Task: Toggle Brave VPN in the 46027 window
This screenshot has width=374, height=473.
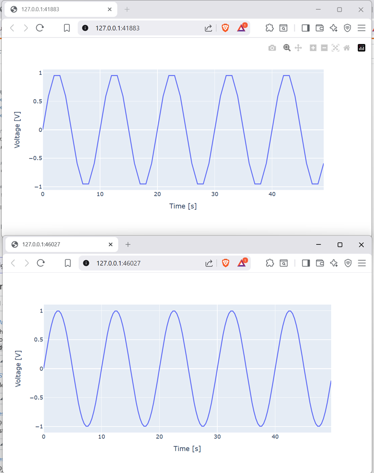Action: click(348, 263)
